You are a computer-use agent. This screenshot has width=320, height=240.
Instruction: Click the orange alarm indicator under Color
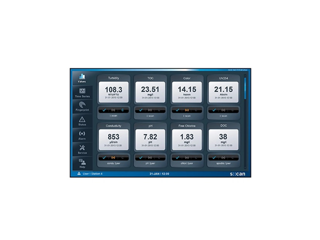[x=186, y=109]
